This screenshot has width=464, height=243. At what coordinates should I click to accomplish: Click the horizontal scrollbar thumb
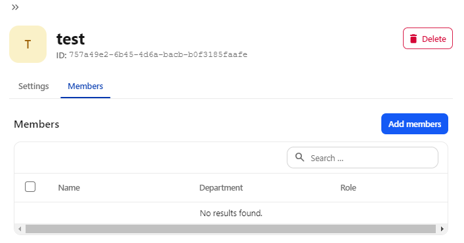(230, 229)
